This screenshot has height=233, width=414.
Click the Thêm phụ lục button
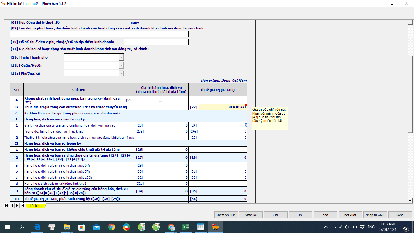click(226, 215)
